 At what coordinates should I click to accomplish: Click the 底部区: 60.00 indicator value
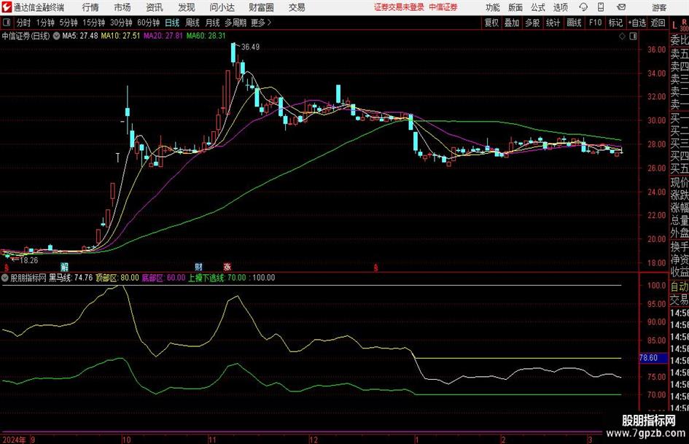point(163,278)
